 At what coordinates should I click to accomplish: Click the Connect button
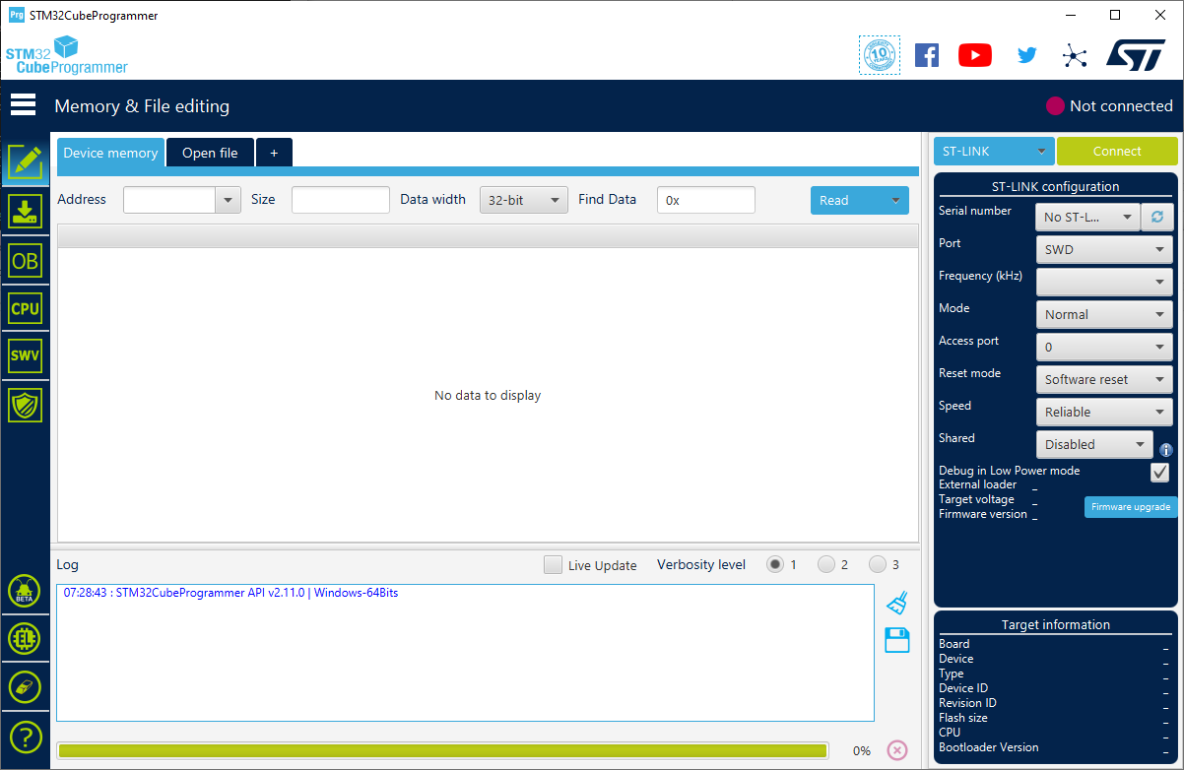coord(1117,151)
